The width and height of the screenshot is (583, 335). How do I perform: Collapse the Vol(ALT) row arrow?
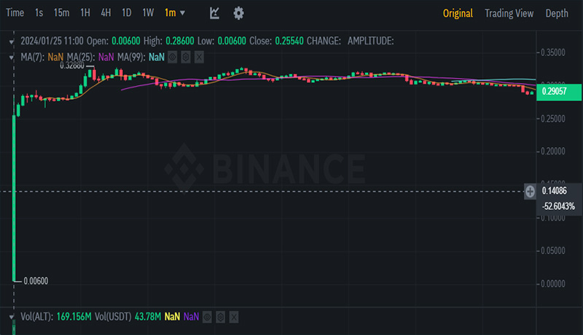(12, 318)
